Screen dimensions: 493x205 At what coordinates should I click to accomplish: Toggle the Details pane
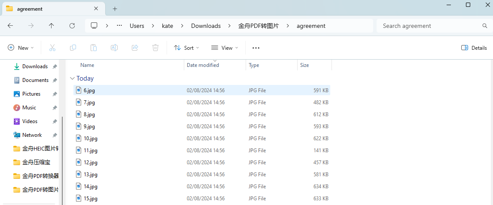pos(474,48)
